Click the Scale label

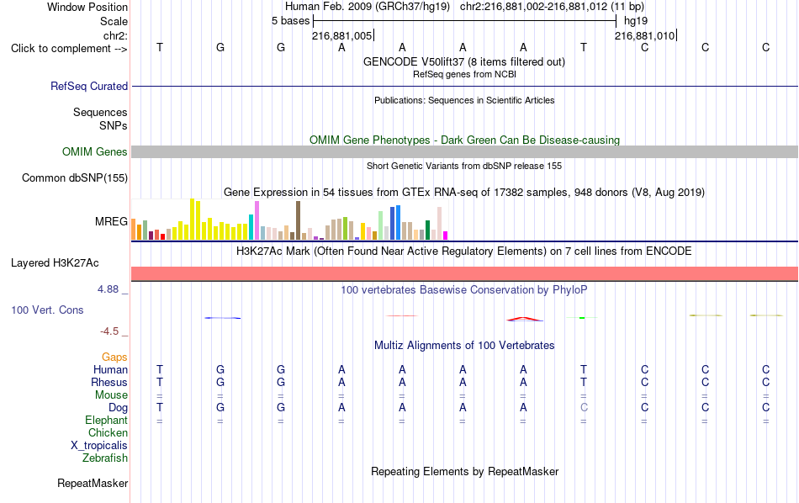[114, 21]
